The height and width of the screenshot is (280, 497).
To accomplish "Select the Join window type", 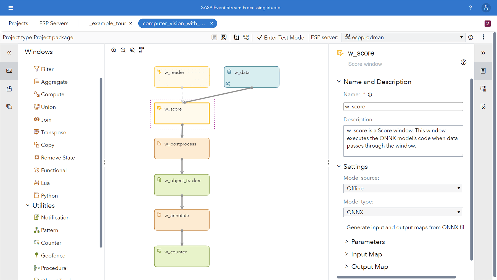I will tap(43, 120).
